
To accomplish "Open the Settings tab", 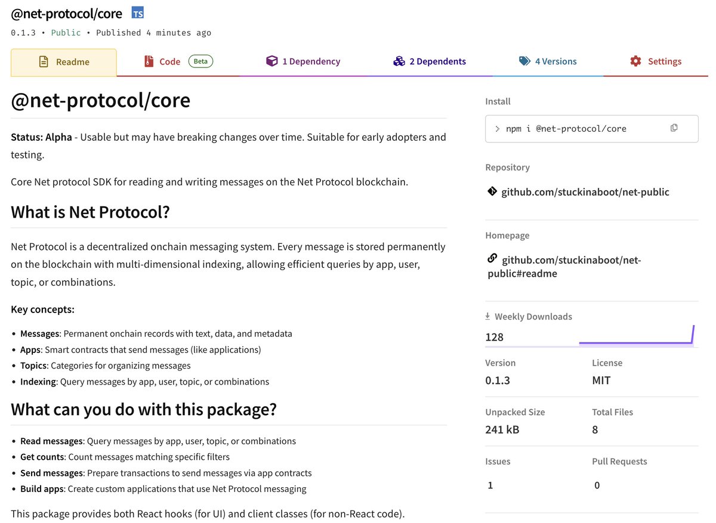I will click(x=656, y=61).
